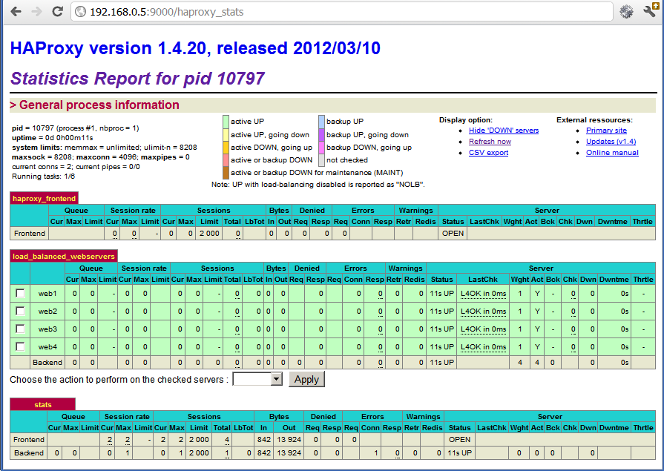664x471 pixels.
Task: Click the 'Statistics Report for pid 10797' title
Action: tap(137, 79)
